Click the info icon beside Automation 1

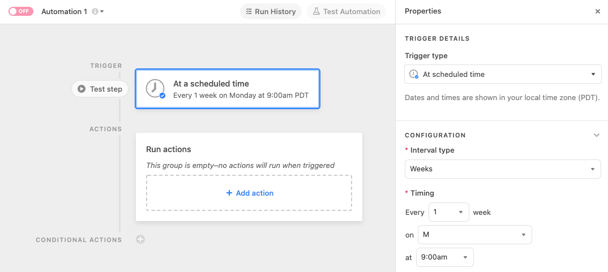pos(95,12)
